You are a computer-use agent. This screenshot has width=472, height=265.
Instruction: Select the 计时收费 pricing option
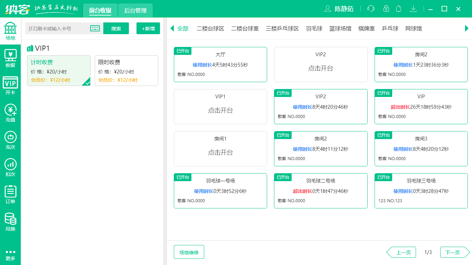tap(58, 70)
